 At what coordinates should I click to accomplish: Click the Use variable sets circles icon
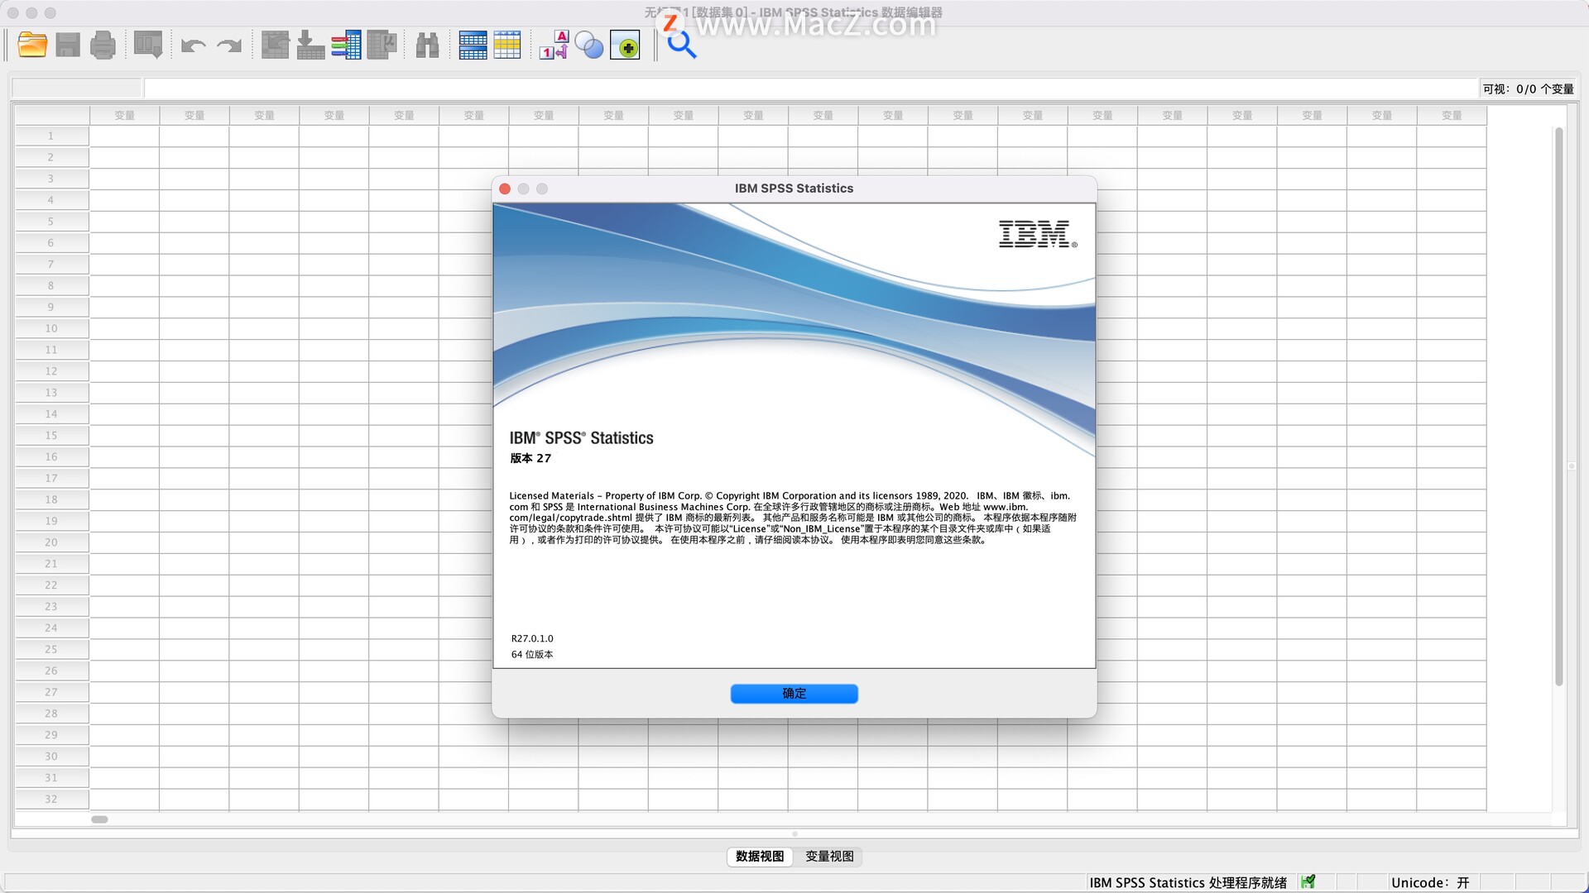589,45
